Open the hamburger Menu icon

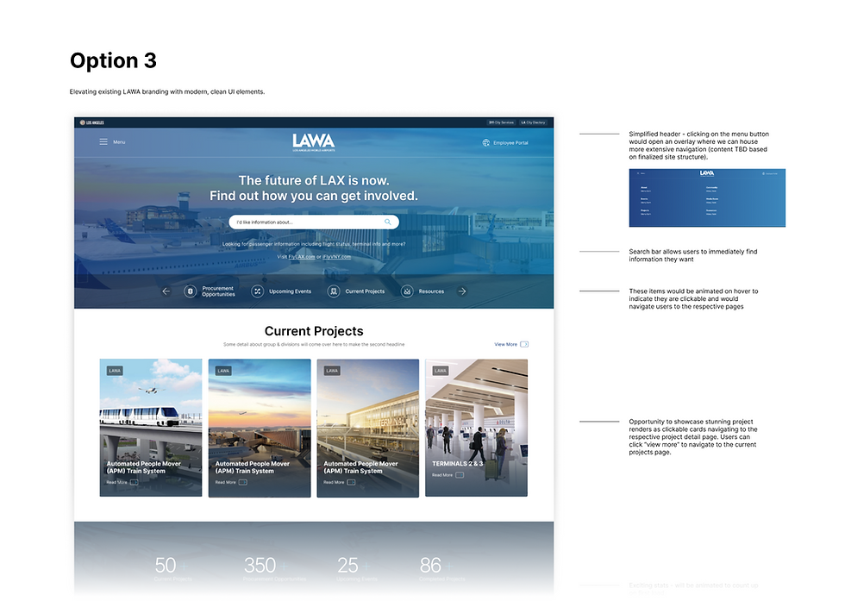(x=103, y=141)
